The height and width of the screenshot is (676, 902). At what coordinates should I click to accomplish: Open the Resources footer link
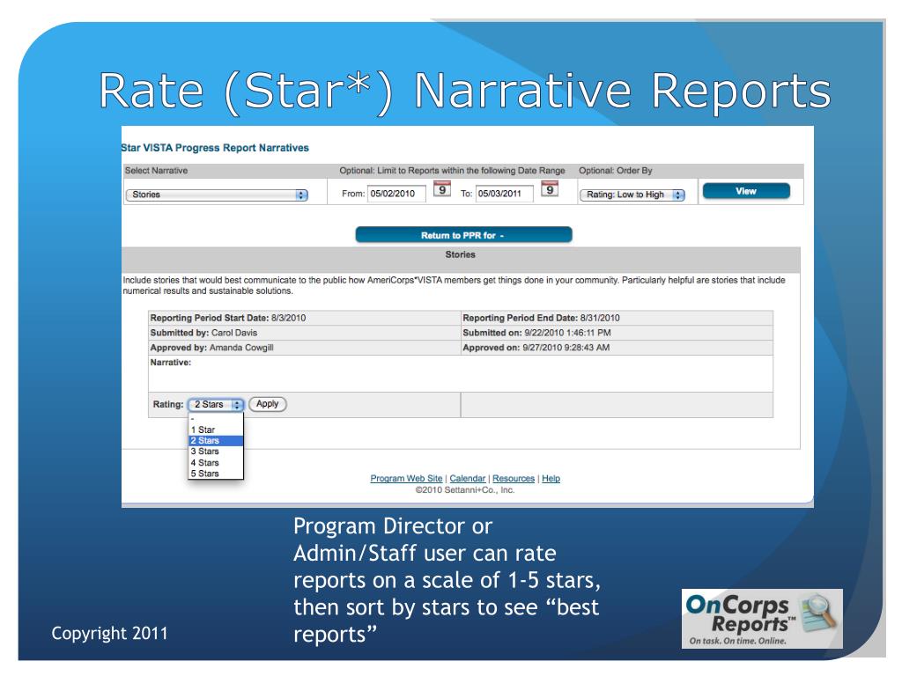514,478
